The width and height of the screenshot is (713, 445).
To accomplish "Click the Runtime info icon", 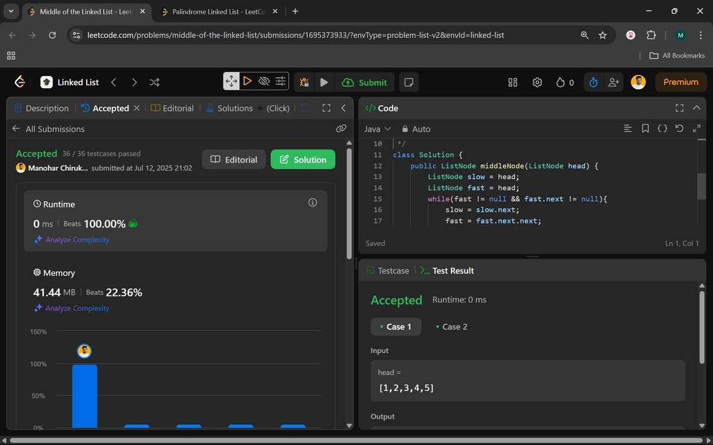I will click(313, 203).
